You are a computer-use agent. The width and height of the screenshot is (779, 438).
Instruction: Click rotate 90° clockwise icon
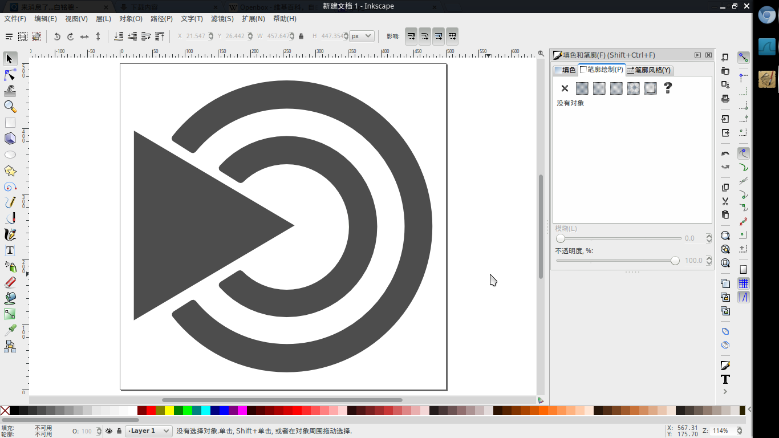[x=71, y=36]
